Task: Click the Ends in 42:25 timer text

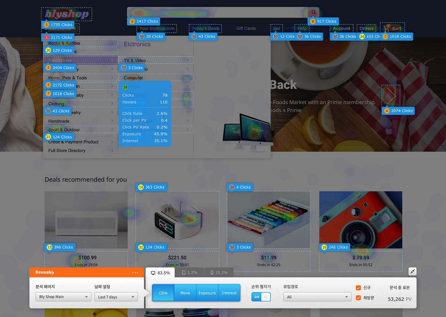Action: tap(269, 265)
